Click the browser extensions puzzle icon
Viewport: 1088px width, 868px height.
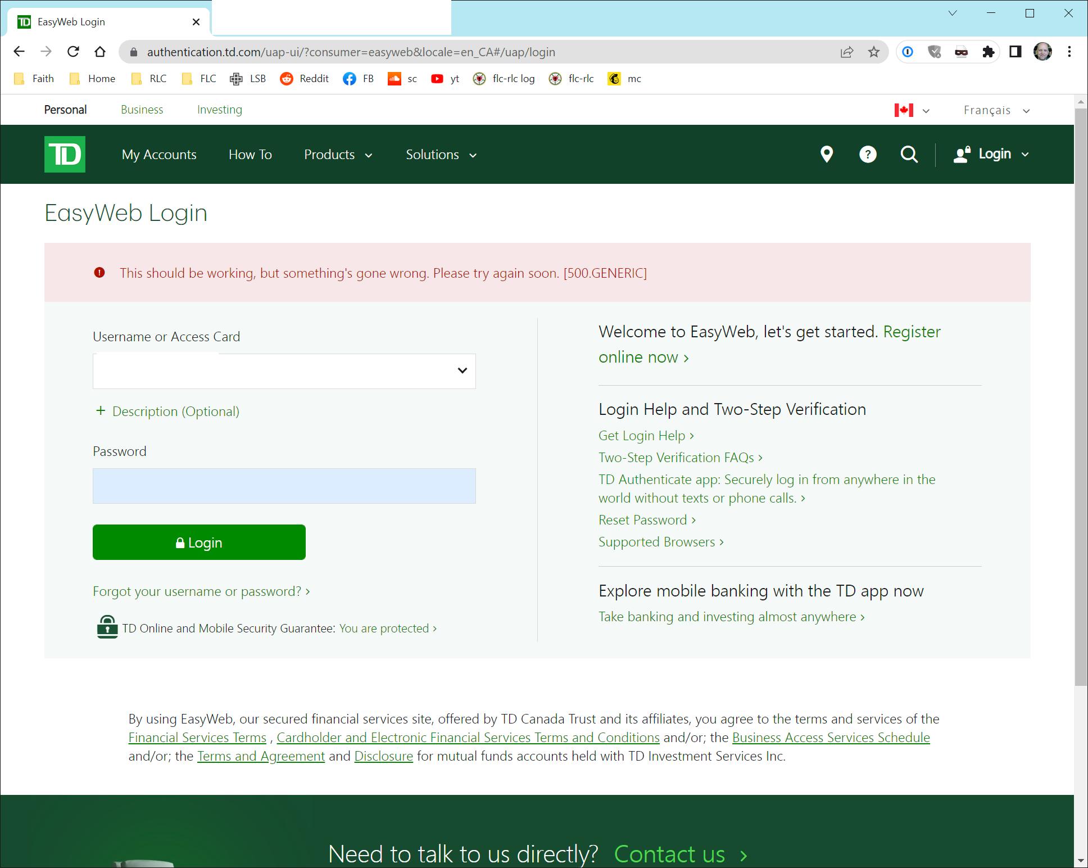pyautogui.click(x=989, y=52)
